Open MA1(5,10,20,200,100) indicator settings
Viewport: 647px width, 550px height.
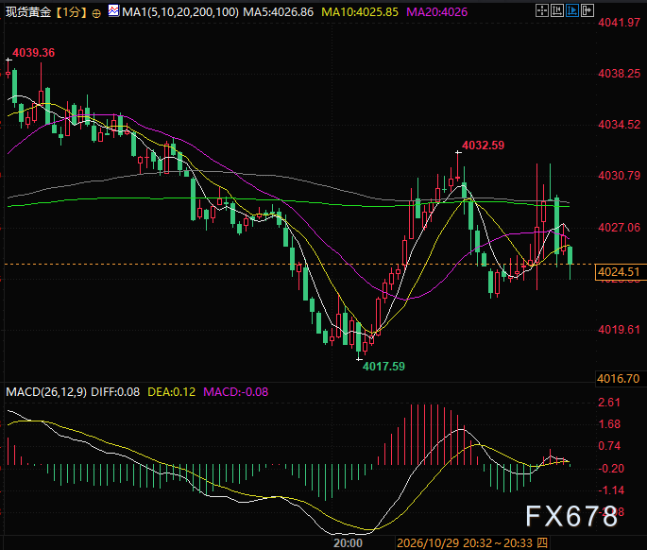[x=180, y=12]
